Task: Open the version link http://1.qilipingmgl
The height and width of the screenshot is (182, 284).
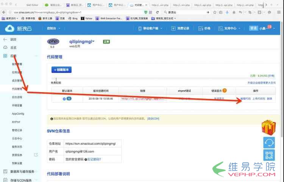Action: pos(143,99)
